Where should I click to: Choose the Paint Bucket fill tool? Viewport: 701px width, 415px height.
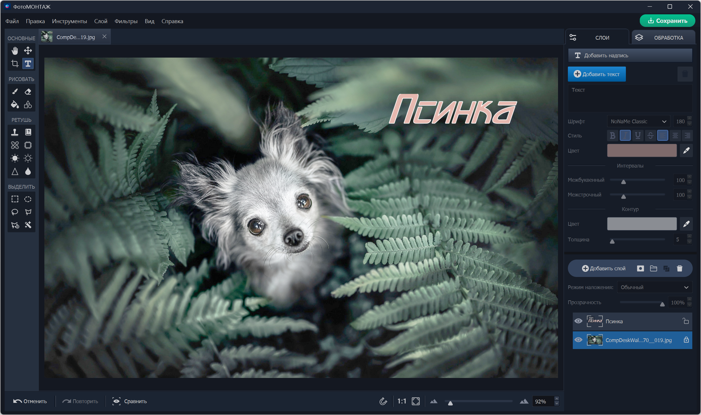click(x=15, y=104)
